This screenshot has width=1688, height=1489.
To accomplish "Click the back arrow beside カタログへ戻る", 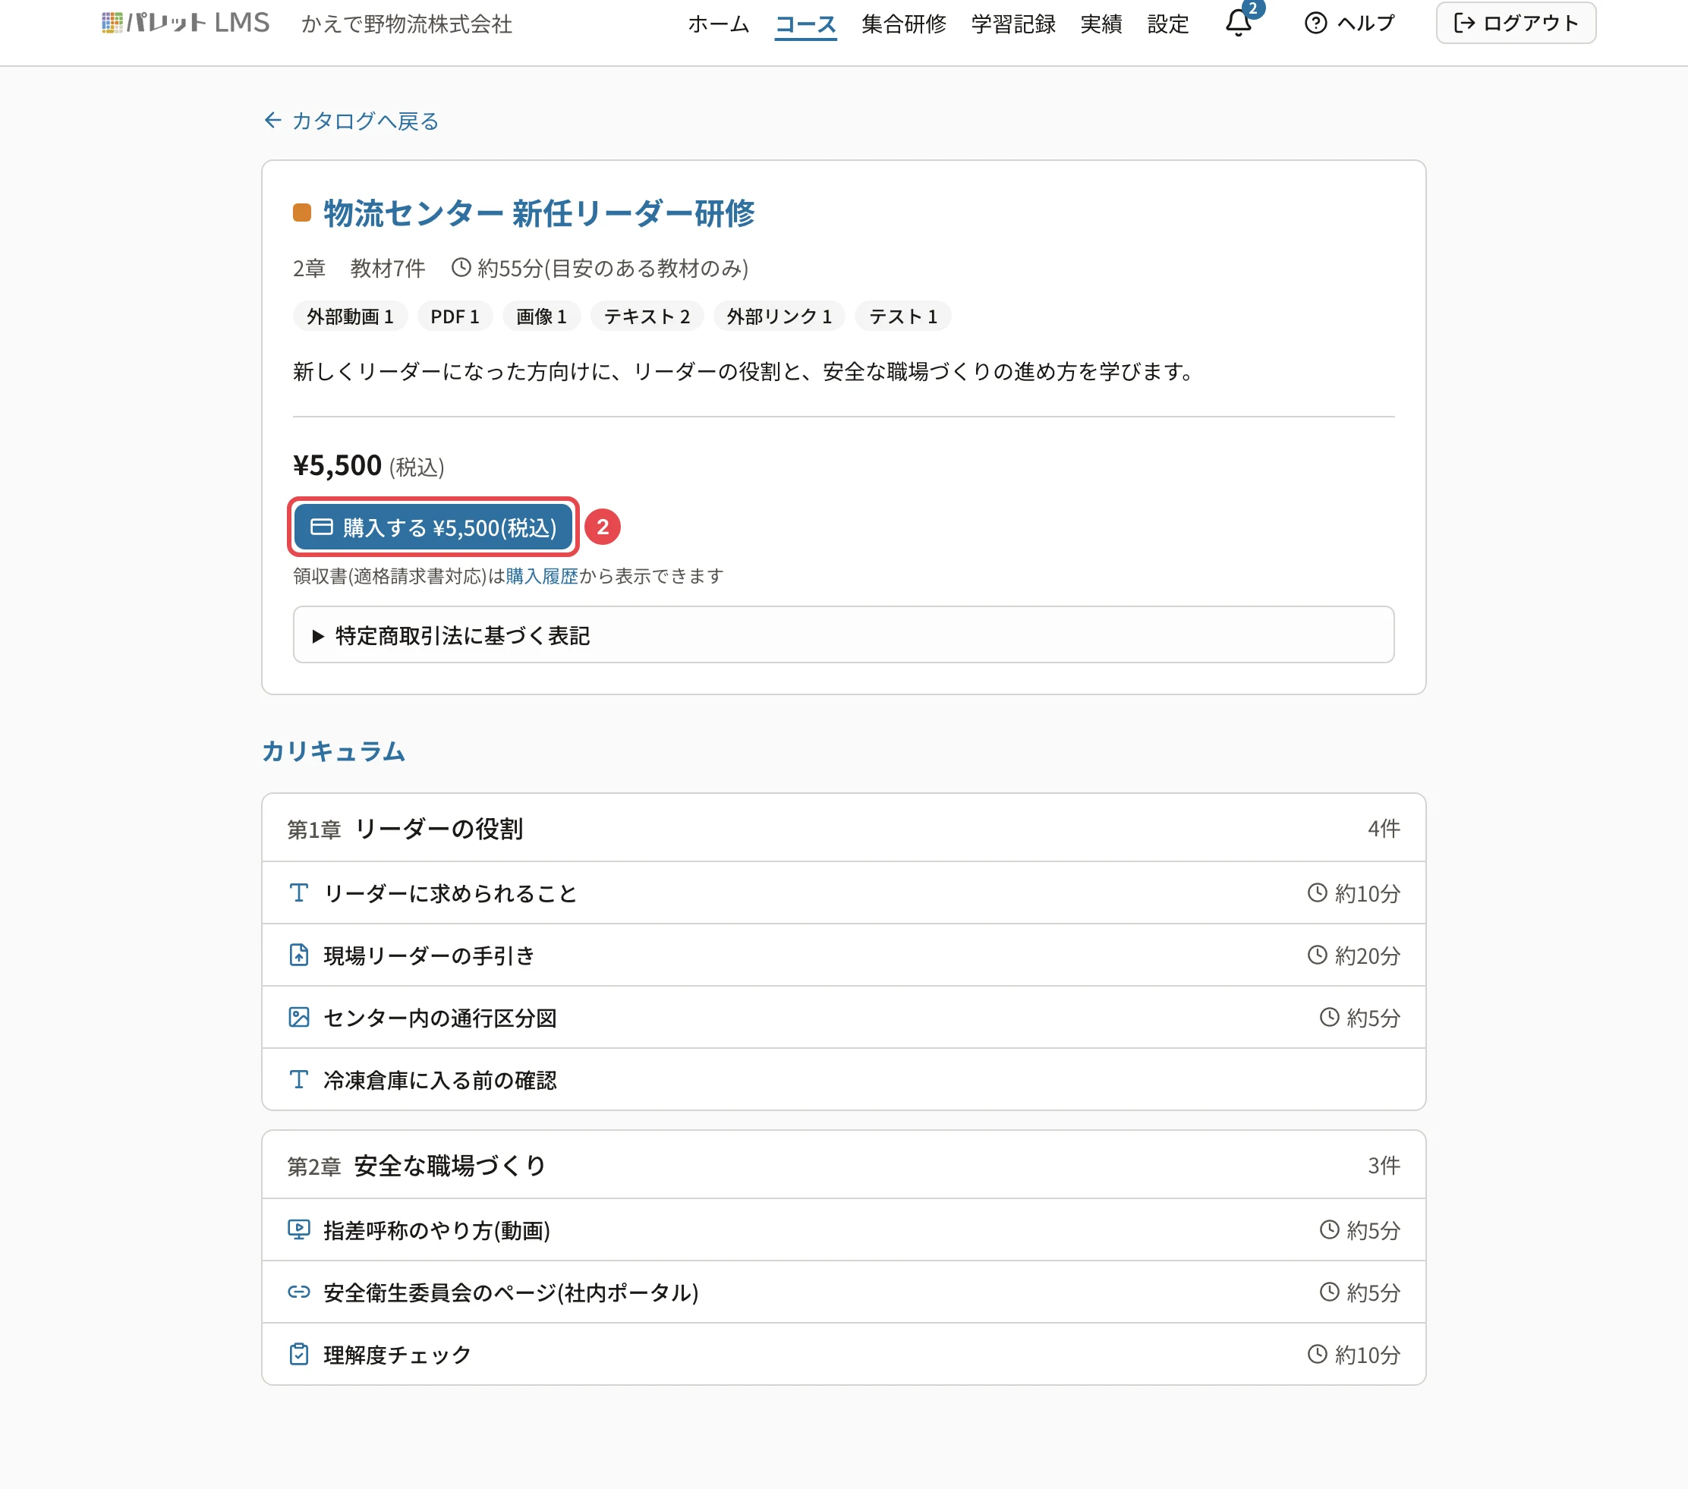I will pos(272,121).
